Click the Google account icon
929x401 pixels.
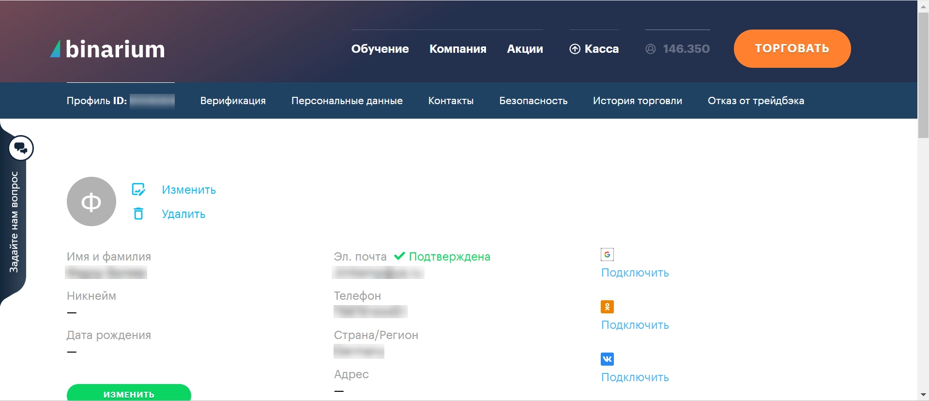pyautogui.click(x=607, y=254)
